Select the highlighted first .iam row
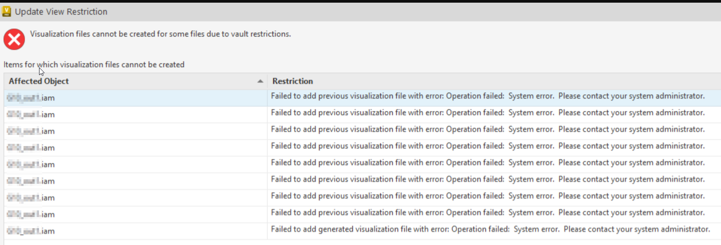Screen dimensions: 721x245 (31, 98)
